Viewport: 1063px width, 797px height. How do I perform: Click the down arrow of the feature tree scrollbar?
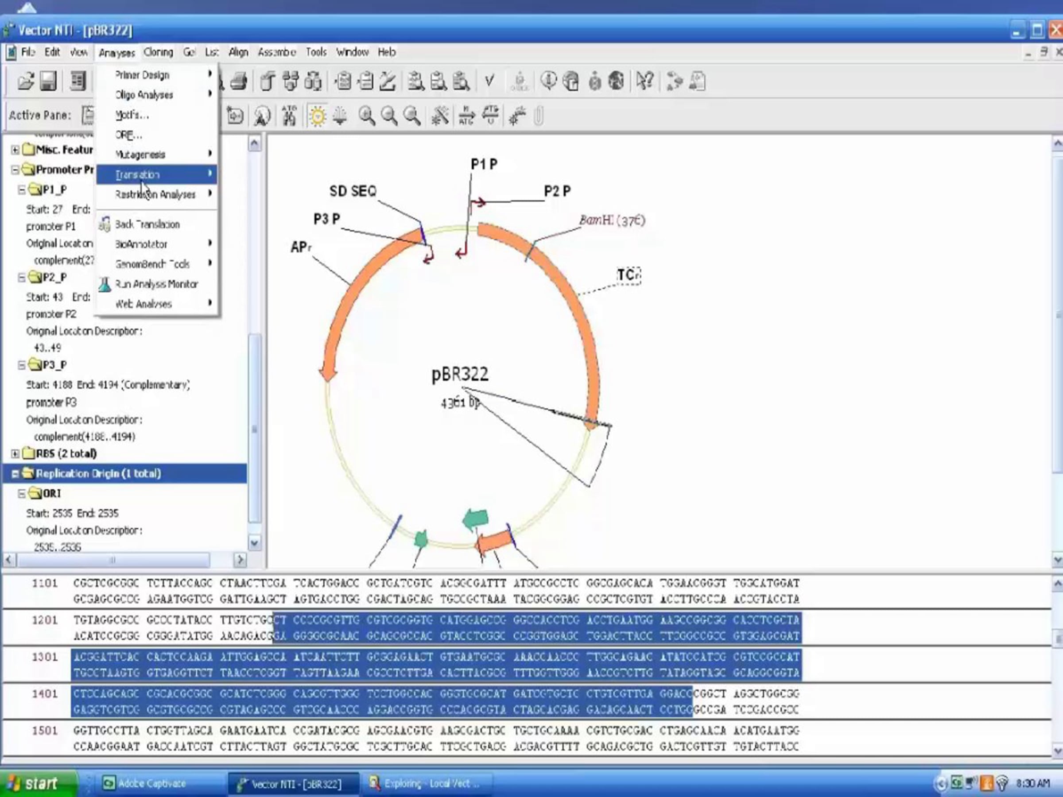[x=254, y=543]
